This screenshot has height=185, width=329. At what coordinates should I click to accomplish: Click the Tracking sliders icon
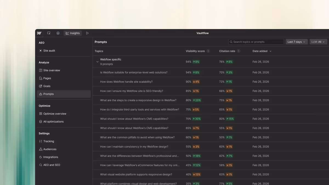(x=41, y=141)
